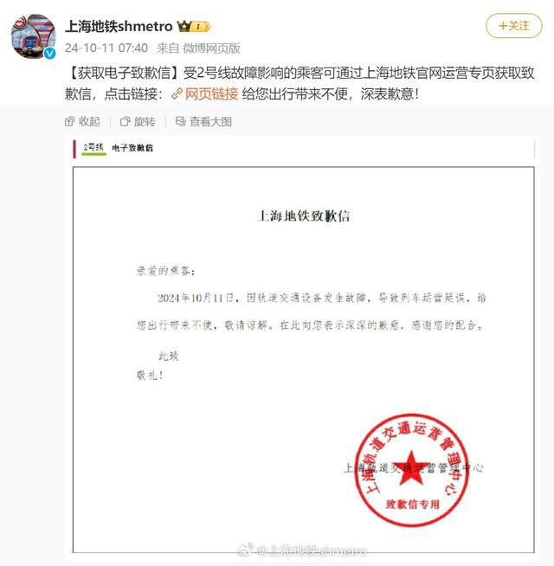Viewport: 554px width, 566px height.
Task: Rotate the image with 旋转
Action: pos(138,122)
